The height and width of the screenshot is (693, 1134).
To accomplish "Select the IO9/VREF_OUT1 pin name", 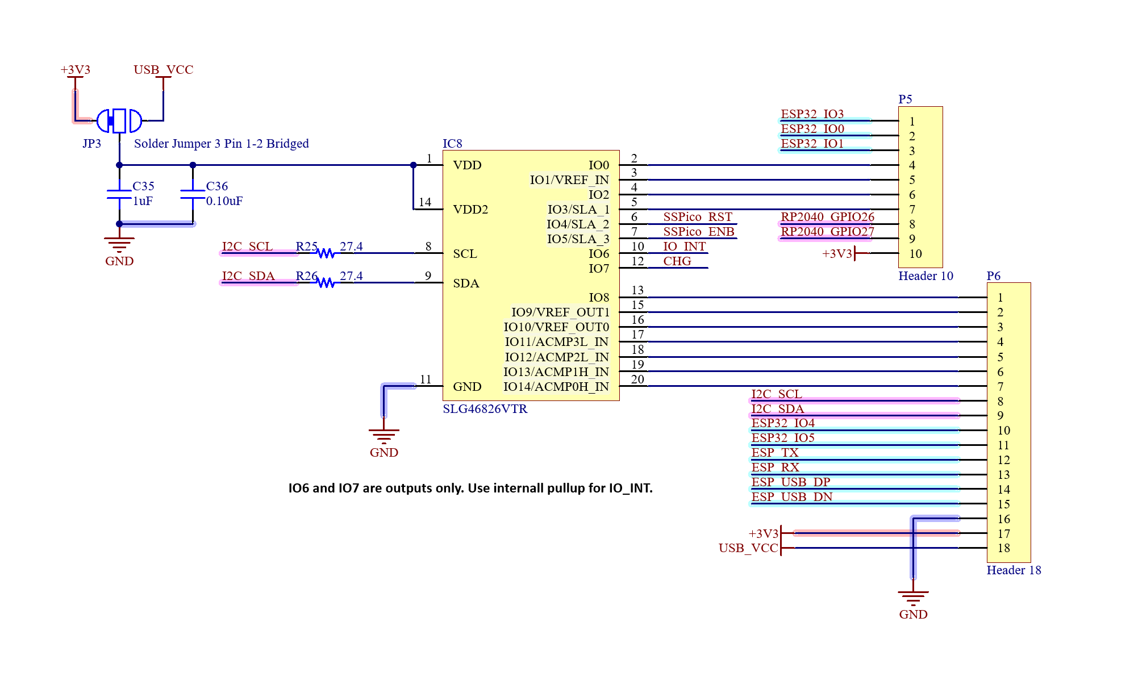I will [x=560, y=312].
